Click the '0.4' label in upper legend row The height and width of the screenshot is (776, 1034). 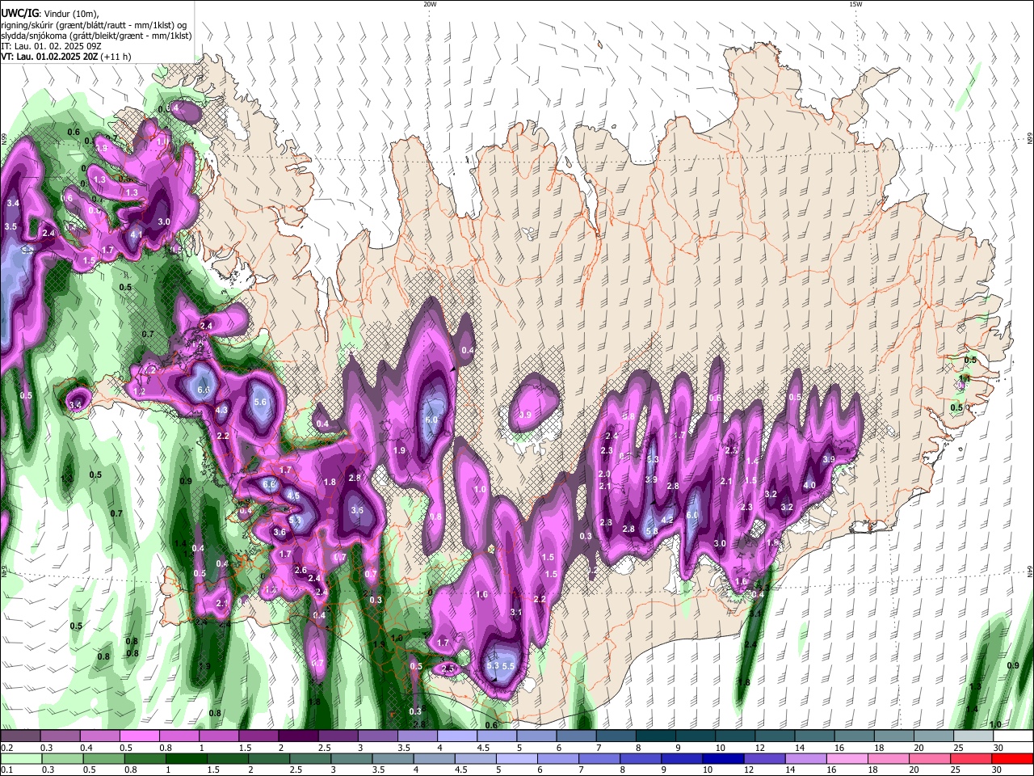point(86,748)
